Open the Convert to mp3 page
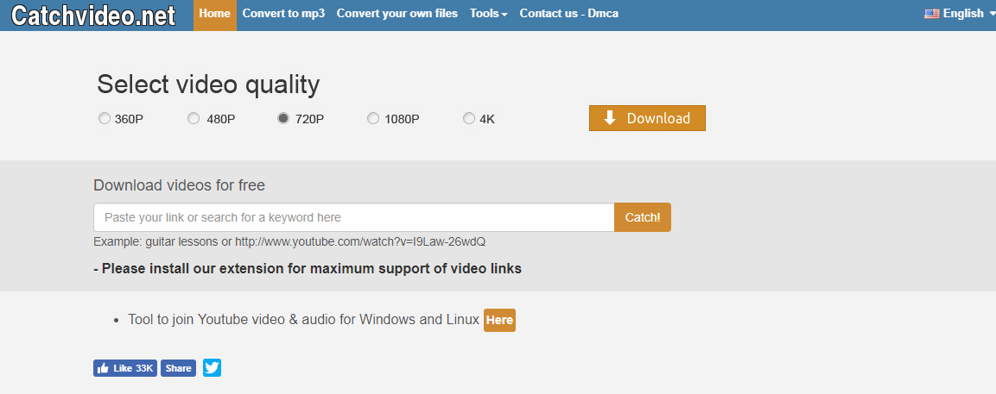Screen dimensions: 996x394 tap(283, 14)
